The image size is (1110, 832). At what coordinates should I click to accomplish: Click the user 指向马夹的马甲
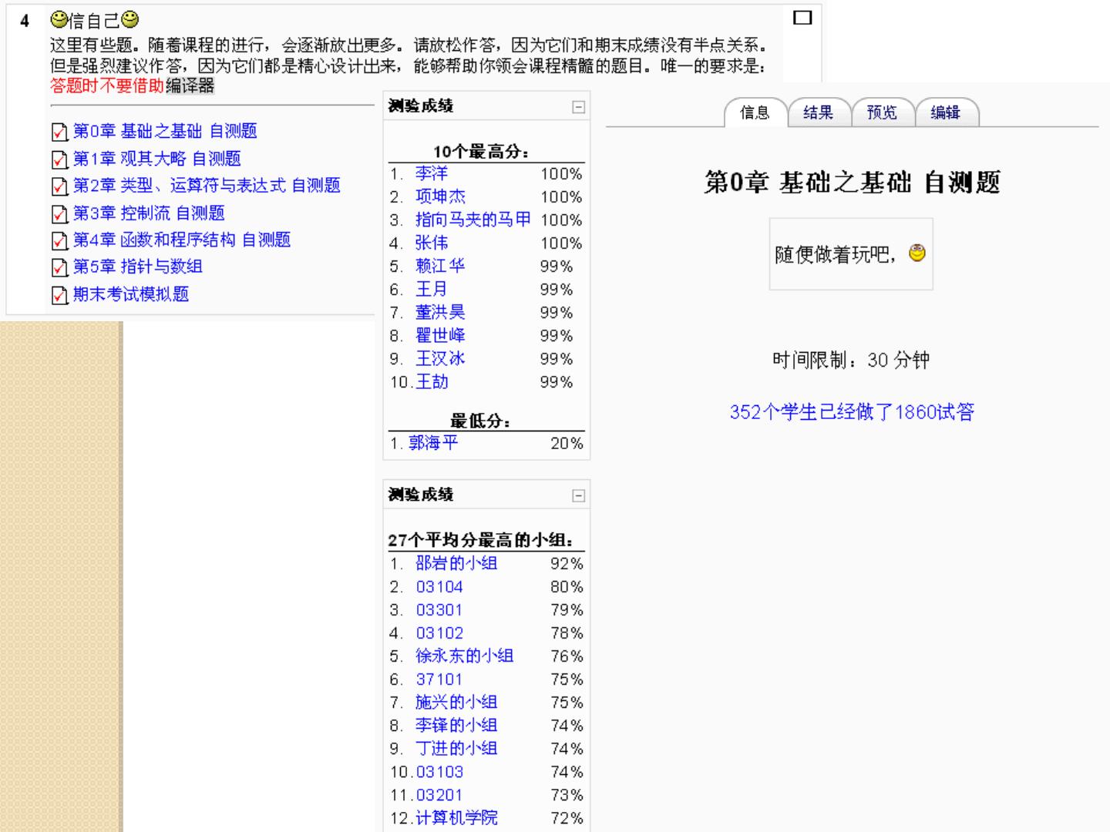[x=473, y=220]
